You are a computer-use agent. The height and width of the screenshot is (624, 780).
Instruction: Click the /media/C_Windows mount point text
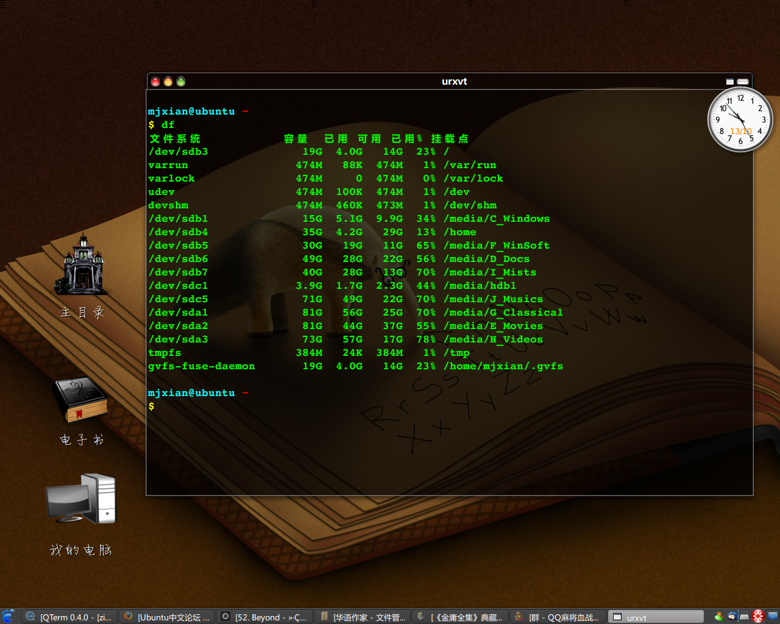tap(497, 219)
